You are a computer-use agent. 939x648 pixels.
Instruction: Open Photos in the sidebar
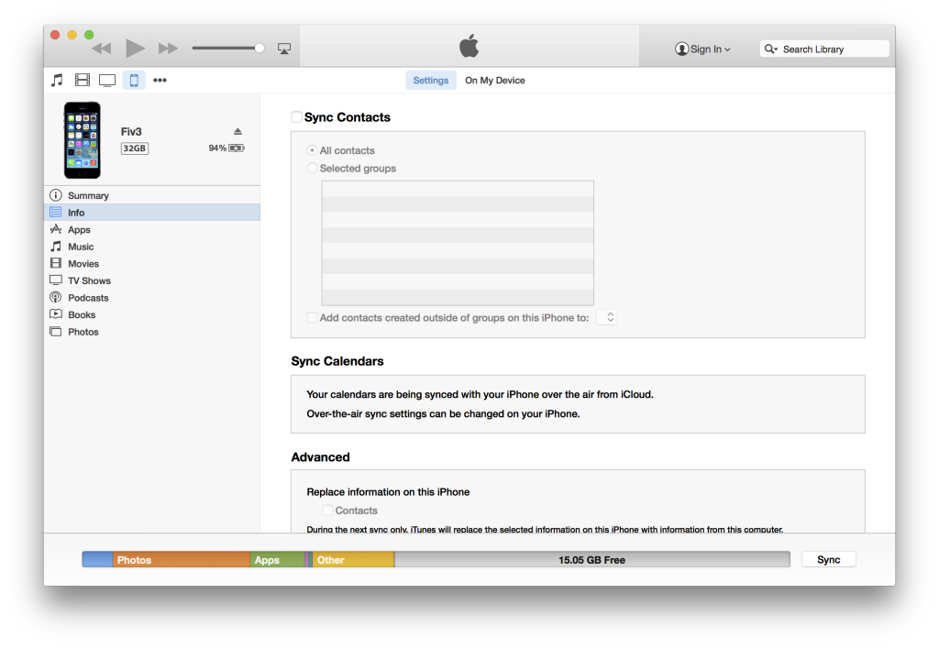coord(152,332)
